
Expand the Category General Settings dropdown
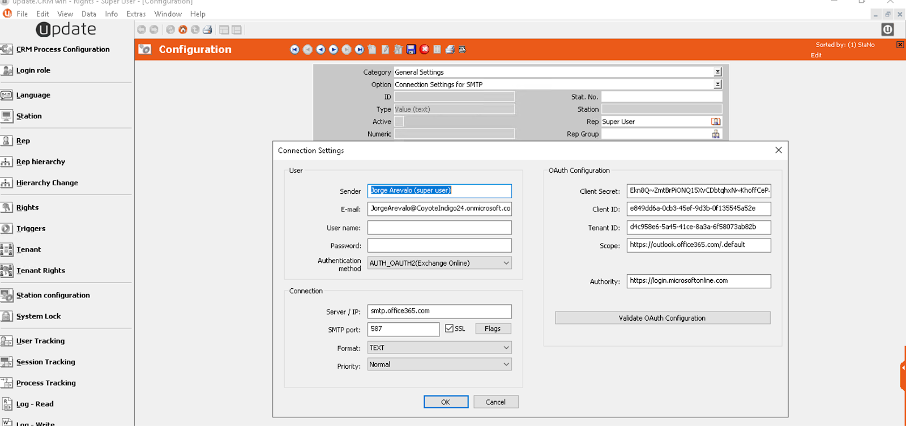point(717,72)
